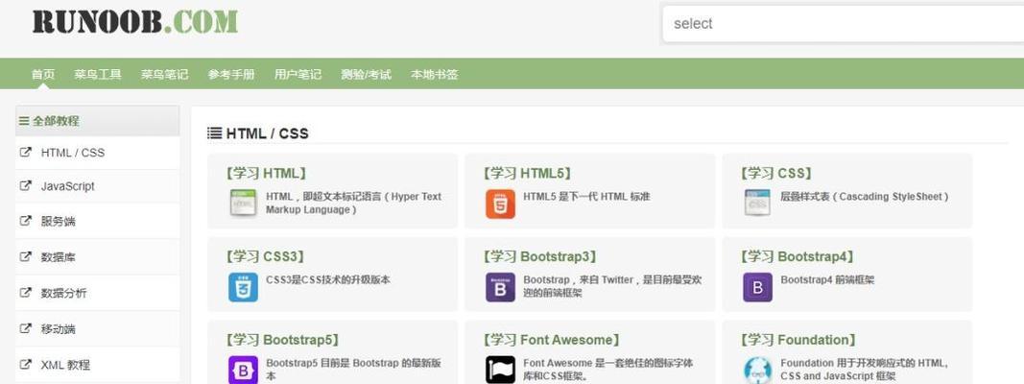1024x384 pixels.
Task: Click the Bootstrap5 icon
Action: [x=243, y=370]
